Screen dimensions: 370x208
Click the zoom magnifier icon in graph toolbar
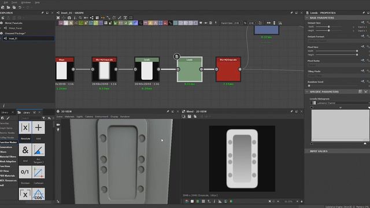click(80, 18)
